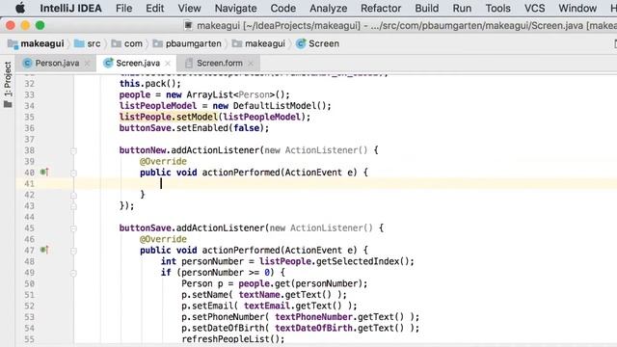Open the IntelliJ IDEA application menu
Screen dimensions: 617x347
[70, 8]
